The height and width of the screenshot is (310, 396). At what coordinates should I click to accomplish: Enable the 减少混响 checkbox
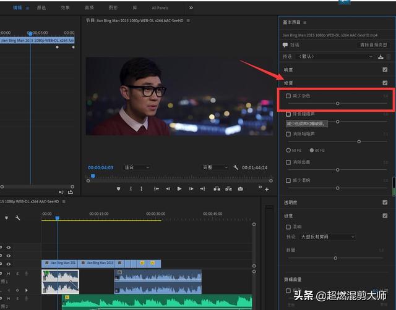(x=288, y=180)
